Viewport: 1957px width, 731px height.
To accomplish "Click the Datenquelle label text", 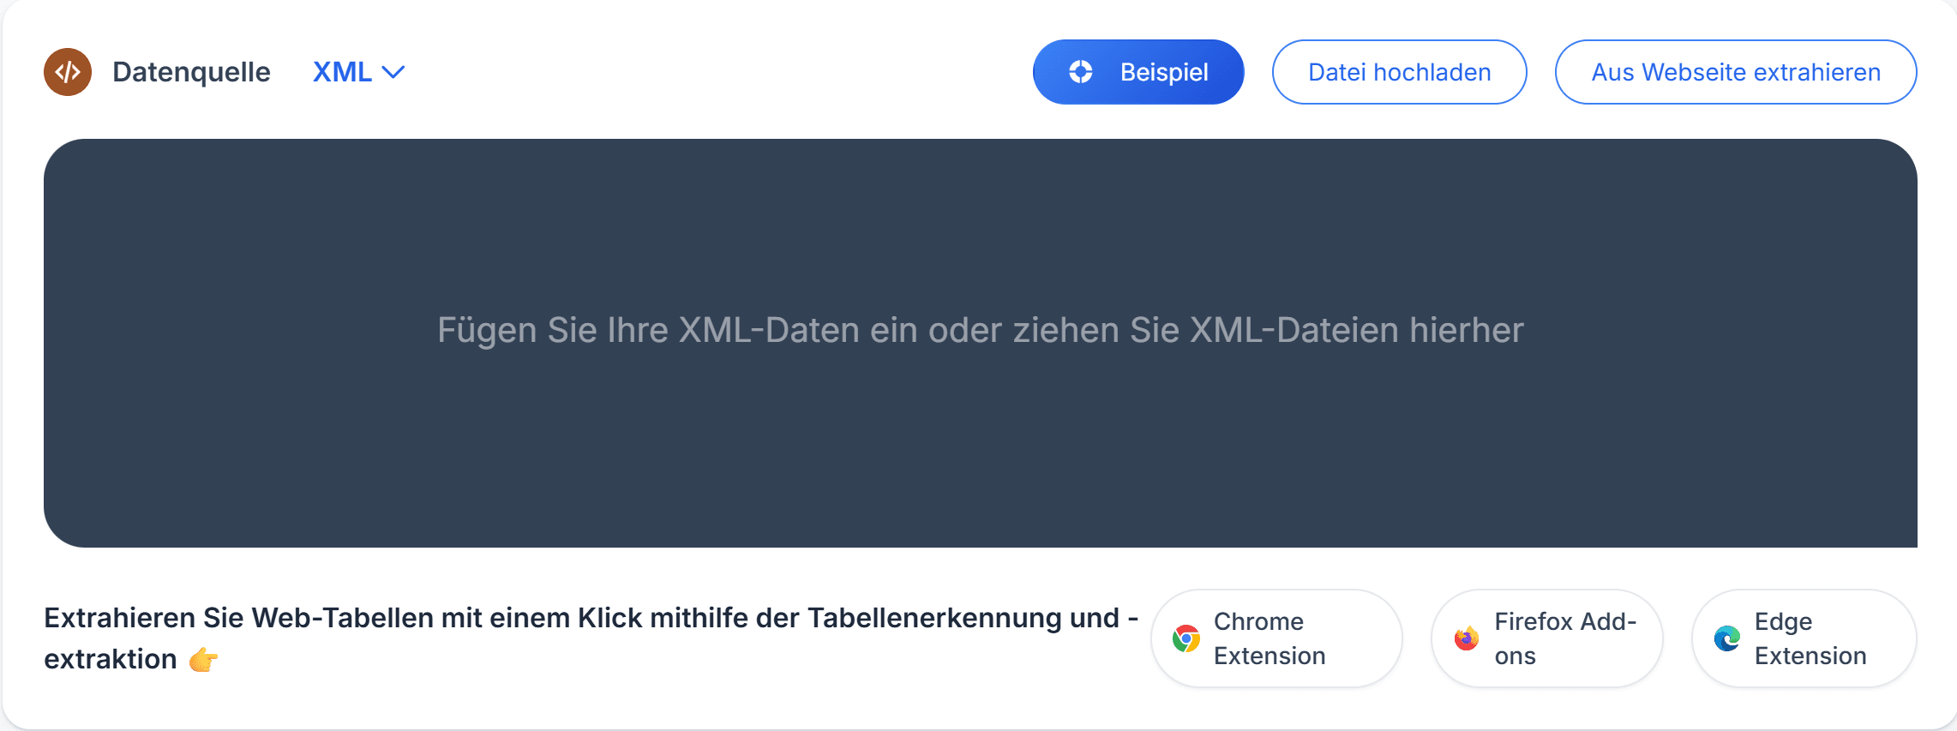I will pyautogui.click(x=191, y=72).
